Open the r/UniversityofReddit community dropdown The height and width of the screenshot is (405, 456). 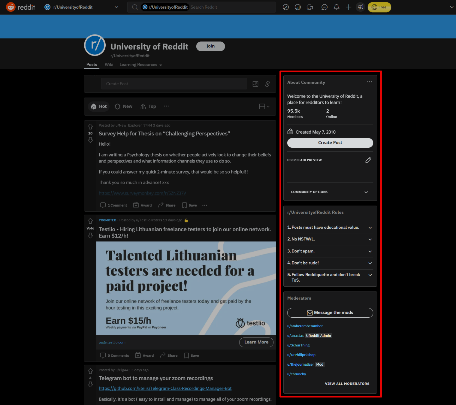[81, 7]
